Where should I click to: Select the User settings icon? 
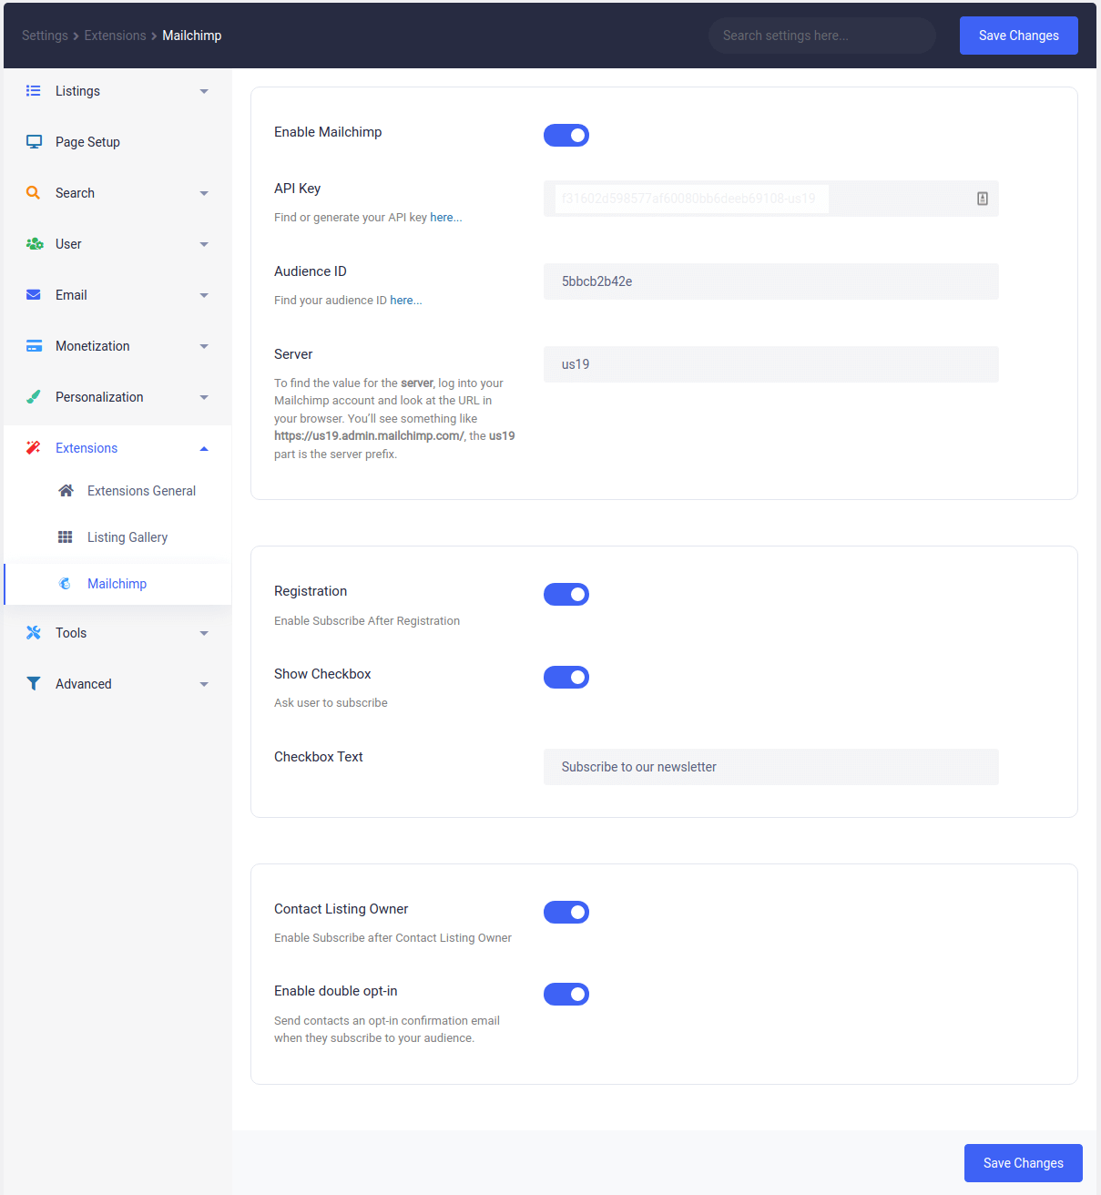34,243
